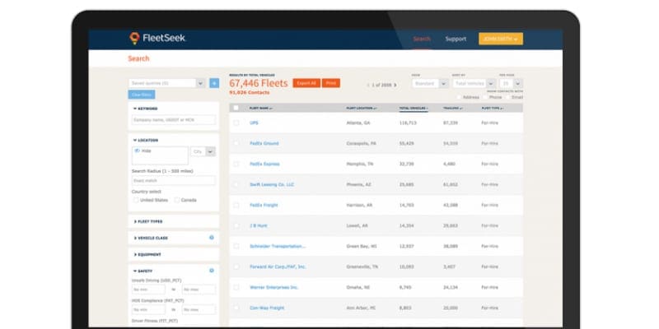Focus the Unsafe Driving No max input
Screen dimensions: 659x329
199,290
